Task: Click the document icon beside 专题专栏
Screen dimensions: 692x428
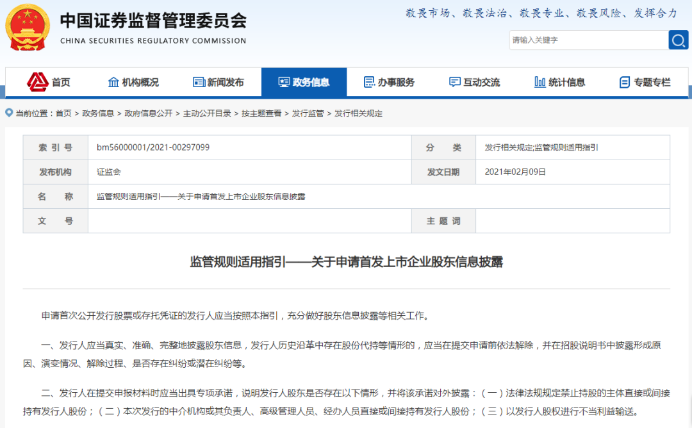Action: pos(625,82)
